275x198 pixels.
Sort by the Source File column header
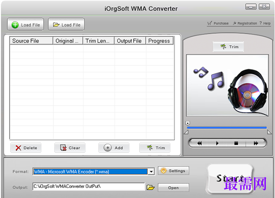31,41
